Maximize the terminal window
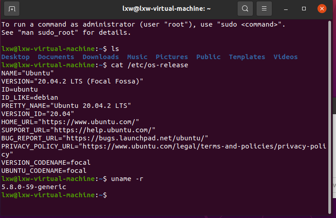This screenshot has width=336, height=218. tap(304, 9)
